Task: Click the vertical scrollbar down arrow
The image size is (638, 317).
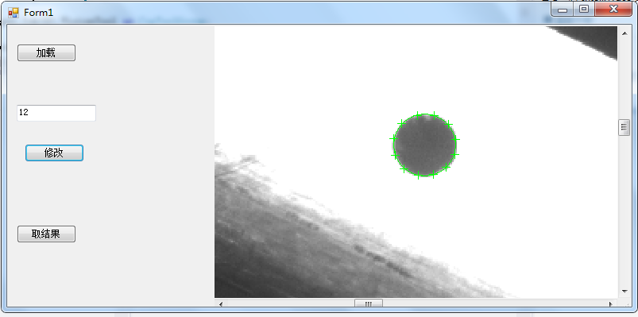Action: coord(624,292)
